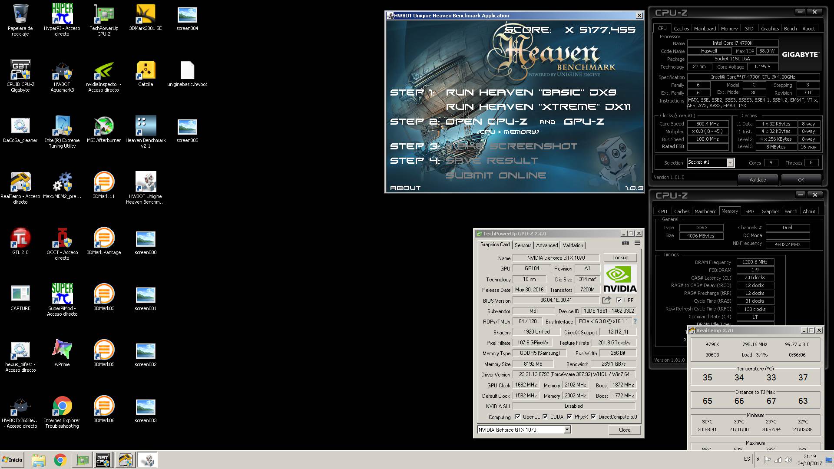Toggle PhysX checkbox in GPU-Z
The image size is (834, 469).
[x=569, y=417]
